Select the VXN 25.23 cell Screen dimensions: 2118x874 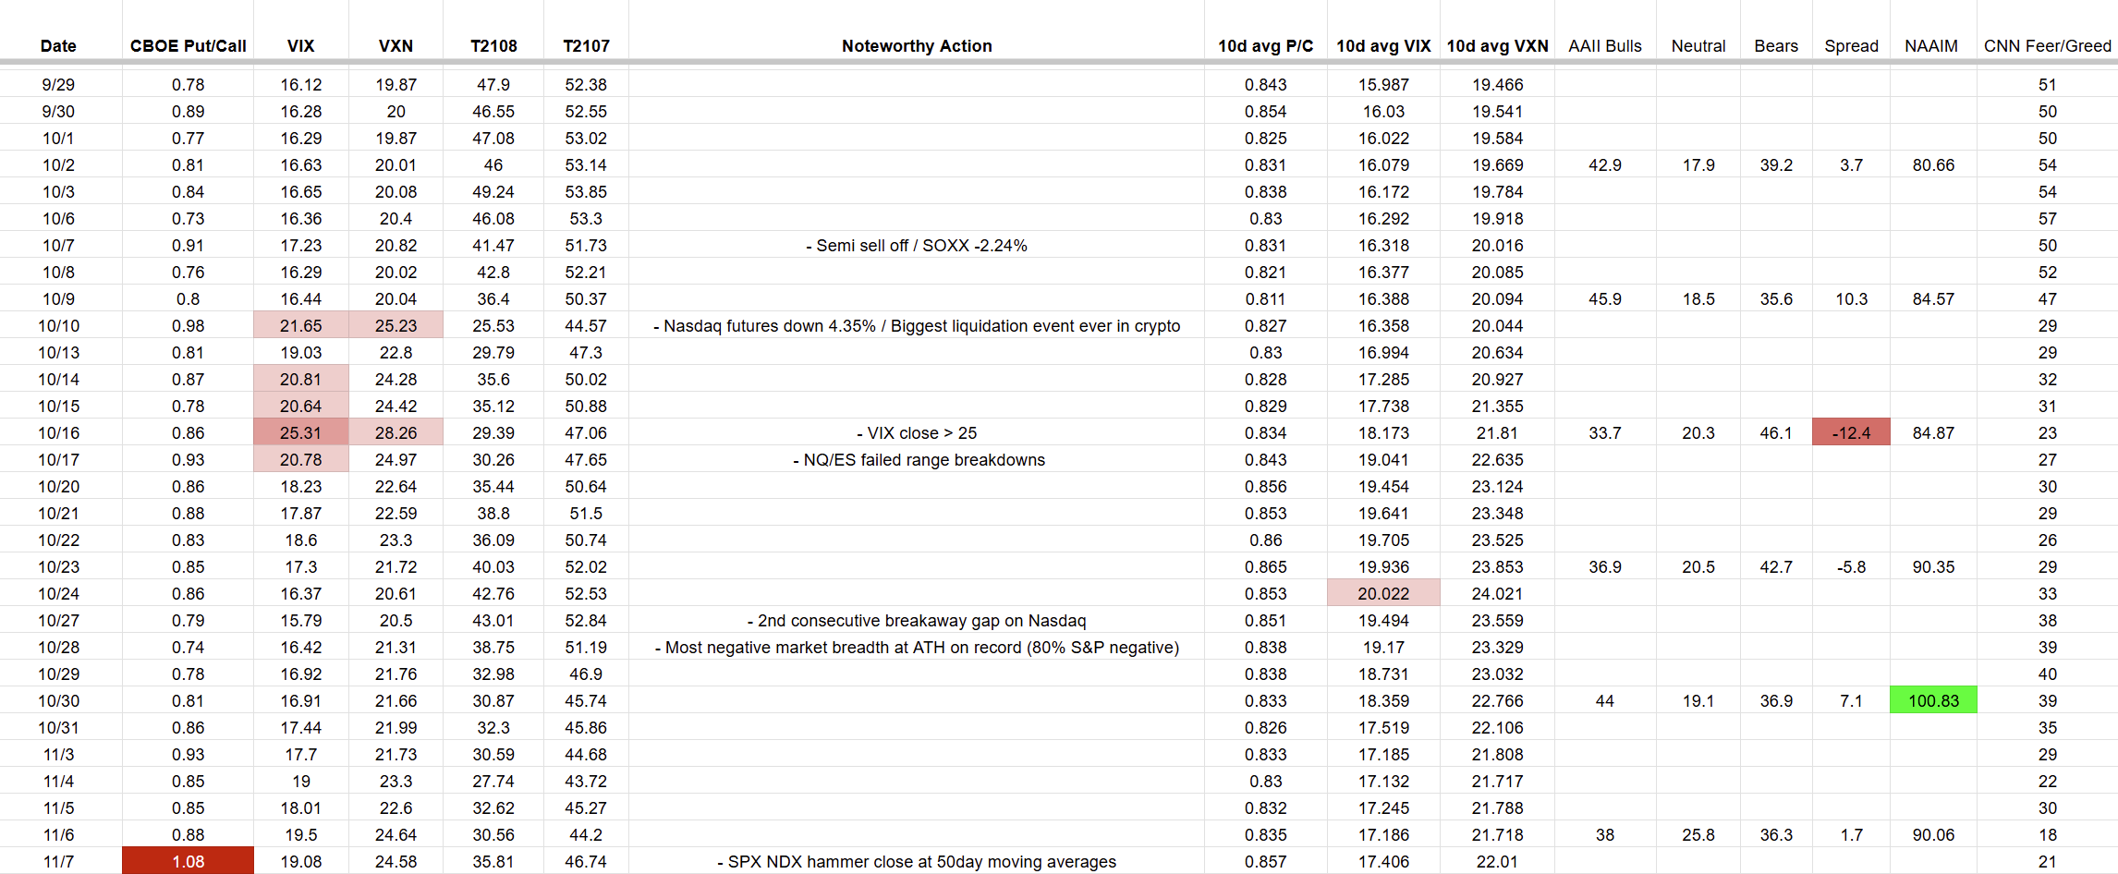pyautogui.click(x=396, y=325)
